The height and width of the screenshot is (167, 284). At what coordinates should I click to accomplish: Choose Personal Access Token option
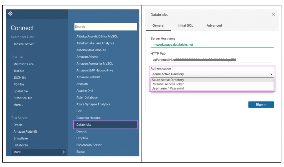click(x=168, y=84)
